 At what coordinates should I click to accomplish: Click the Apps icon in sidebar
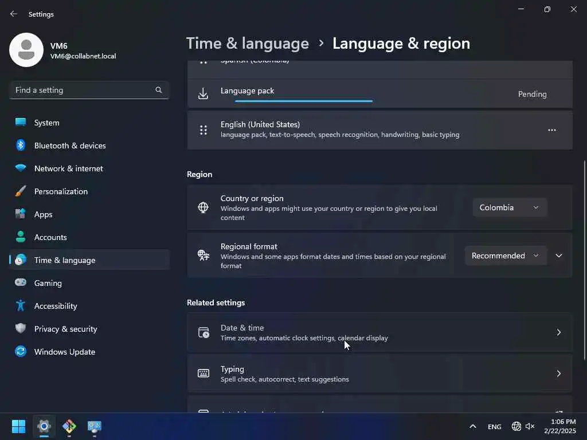(x=21, y=214)
